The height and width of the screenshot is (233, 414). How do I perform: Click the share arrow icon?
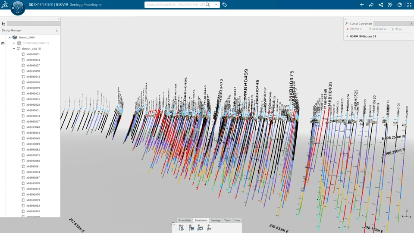(371, 5)
